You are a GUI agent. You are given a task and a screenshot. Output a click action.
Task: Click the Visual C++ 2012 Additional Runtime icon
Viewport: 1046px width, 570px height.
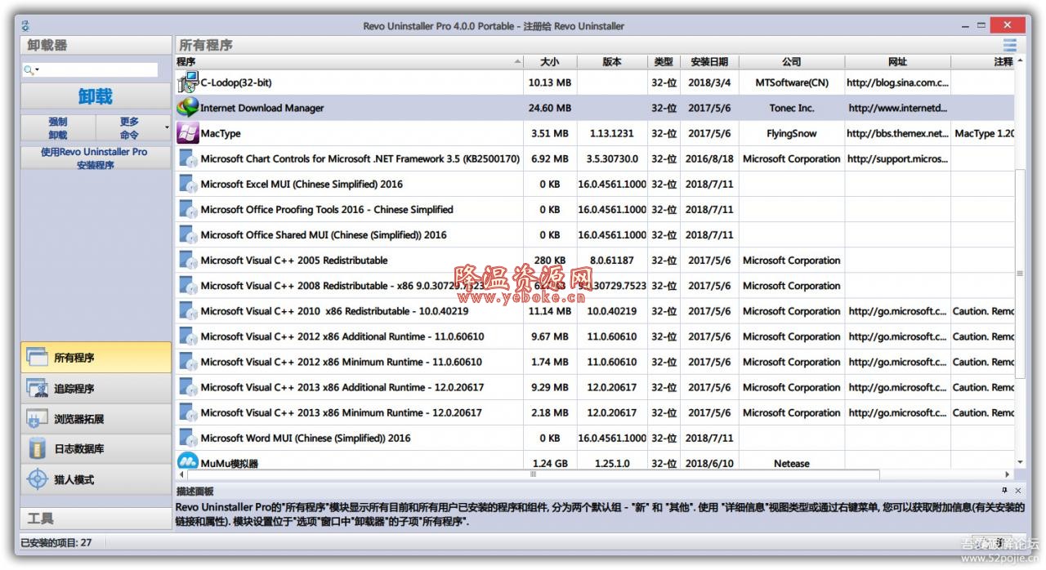188,336
